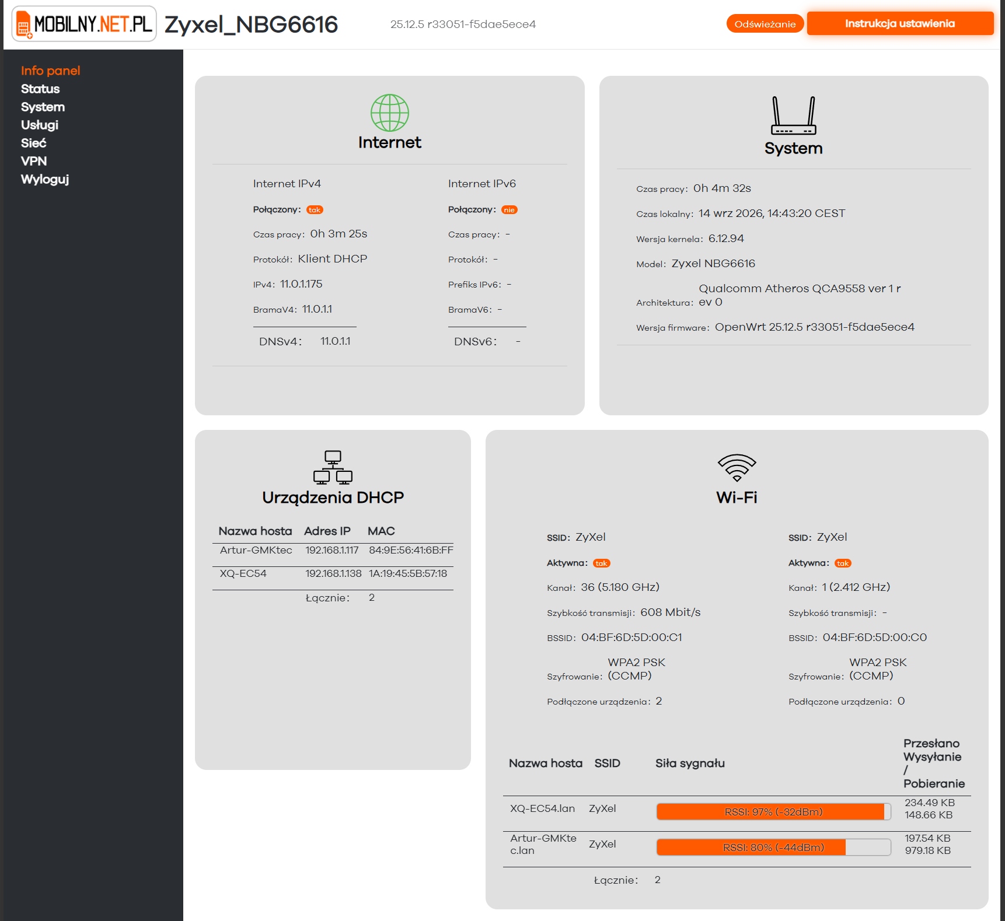The image size is (1005, 921).
Task: Click channel 36 (5.180 GHz) value
Action: click(620, 587)
